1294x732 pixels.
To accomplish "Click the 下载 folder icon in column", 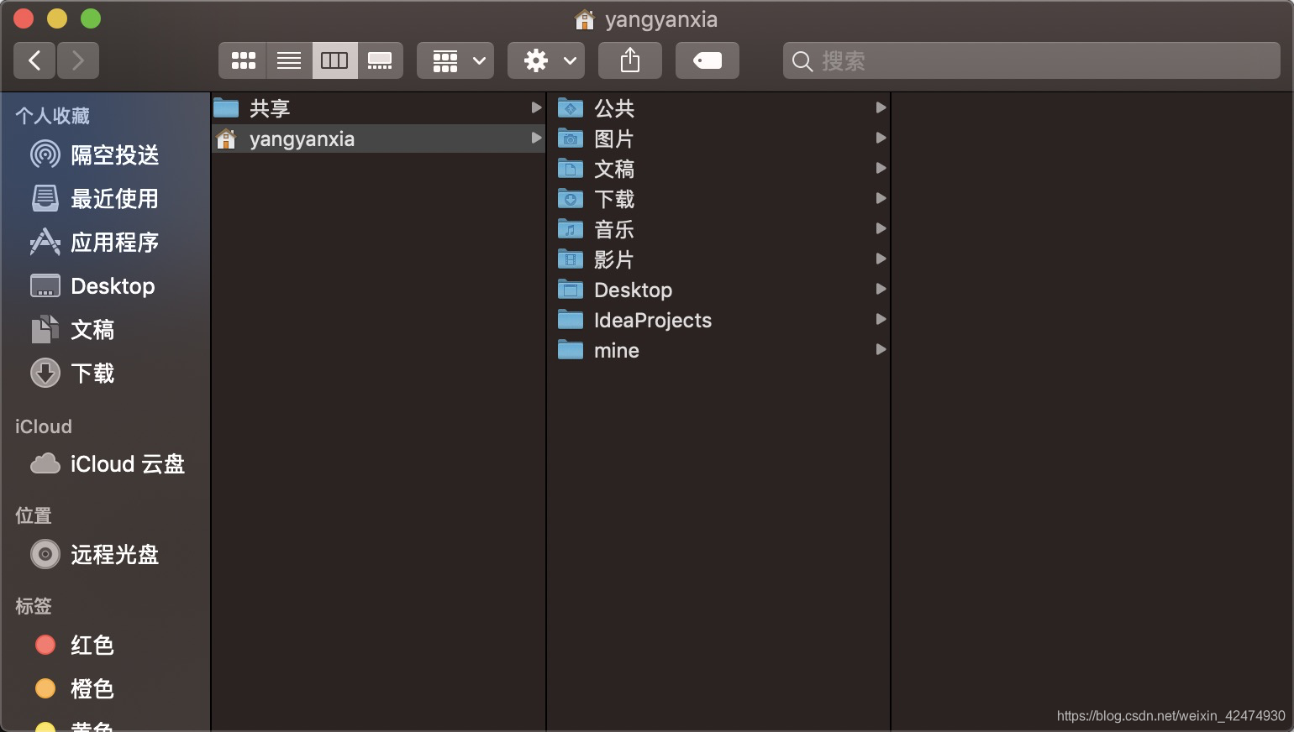I will tap(571, 198).
